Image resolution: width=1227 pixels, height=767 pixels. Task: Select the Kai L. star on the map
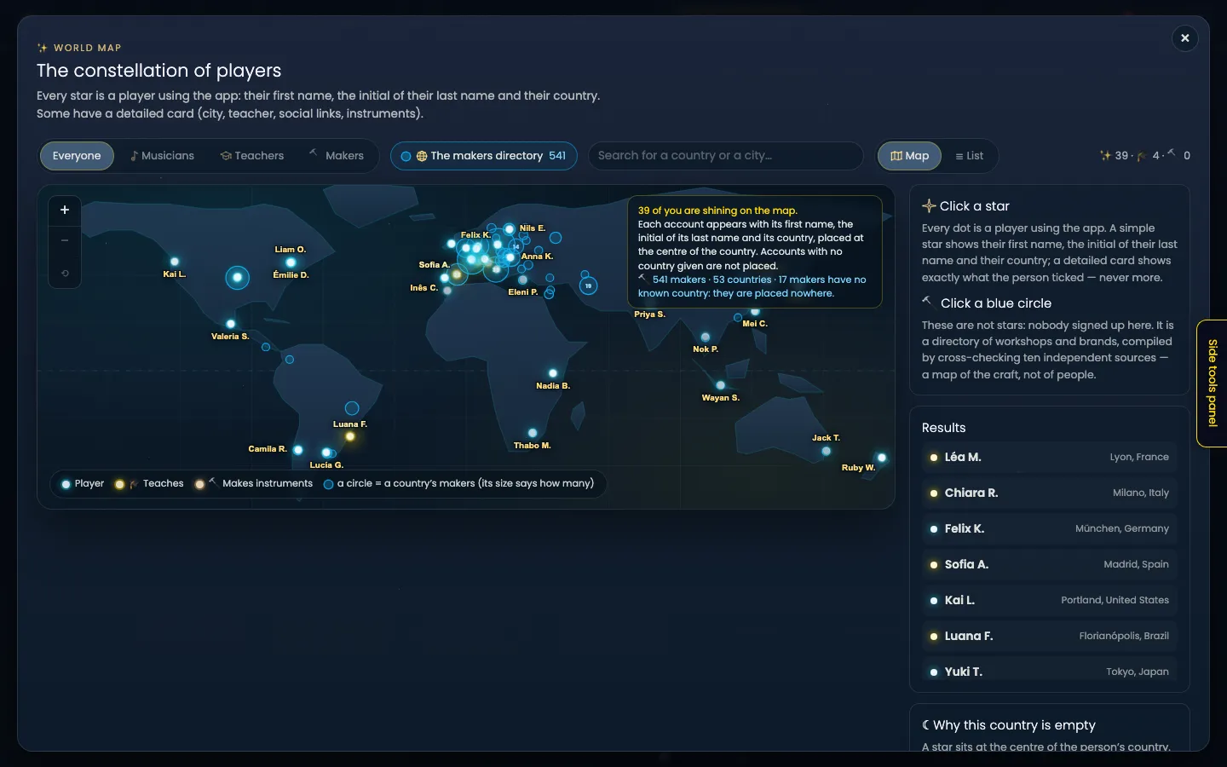pyautogui.click(x=175, y=262)
